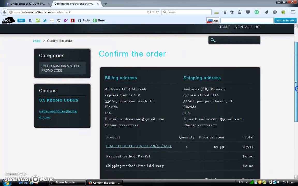
Task: Open AOL Mail inbox button
Action: click(213, 20)
